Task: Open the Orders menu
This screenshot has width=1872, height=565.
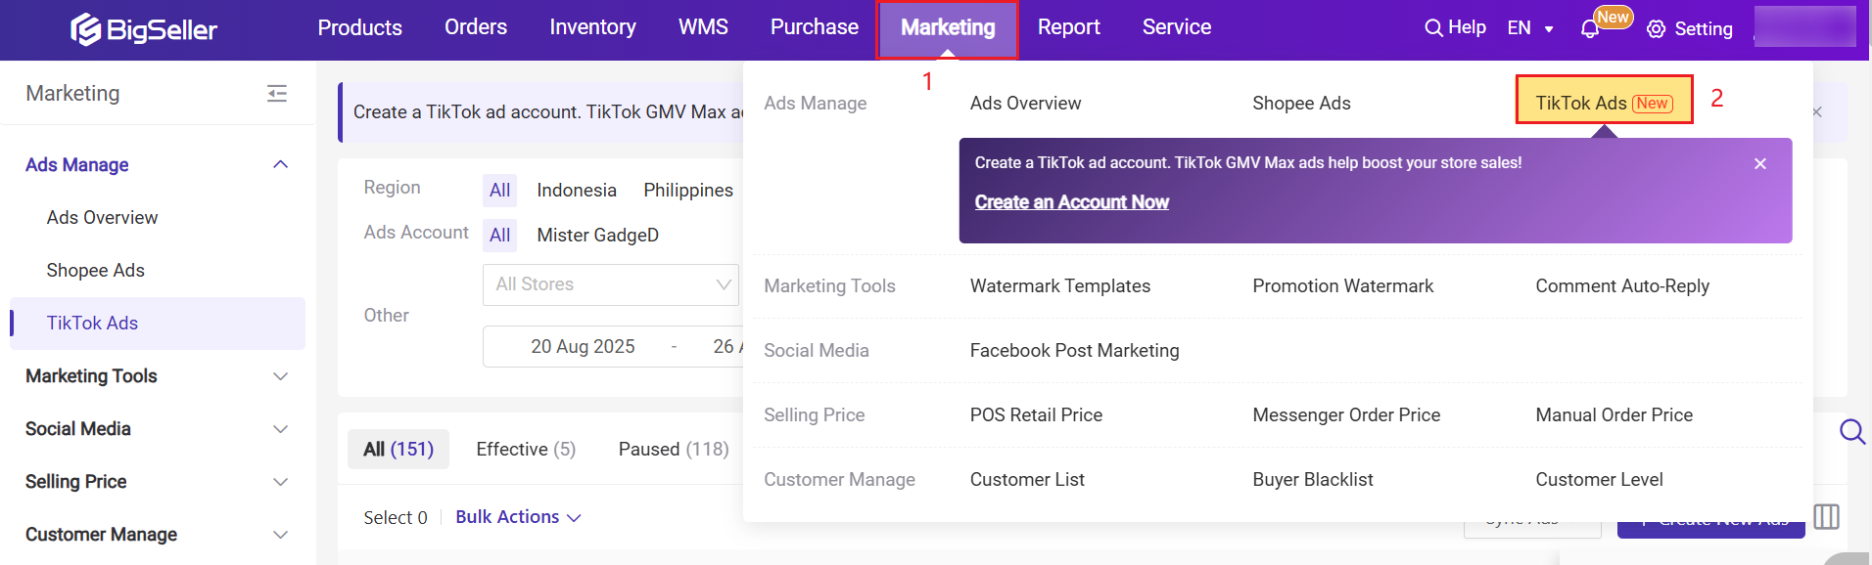Action: [x=476, y=27]
